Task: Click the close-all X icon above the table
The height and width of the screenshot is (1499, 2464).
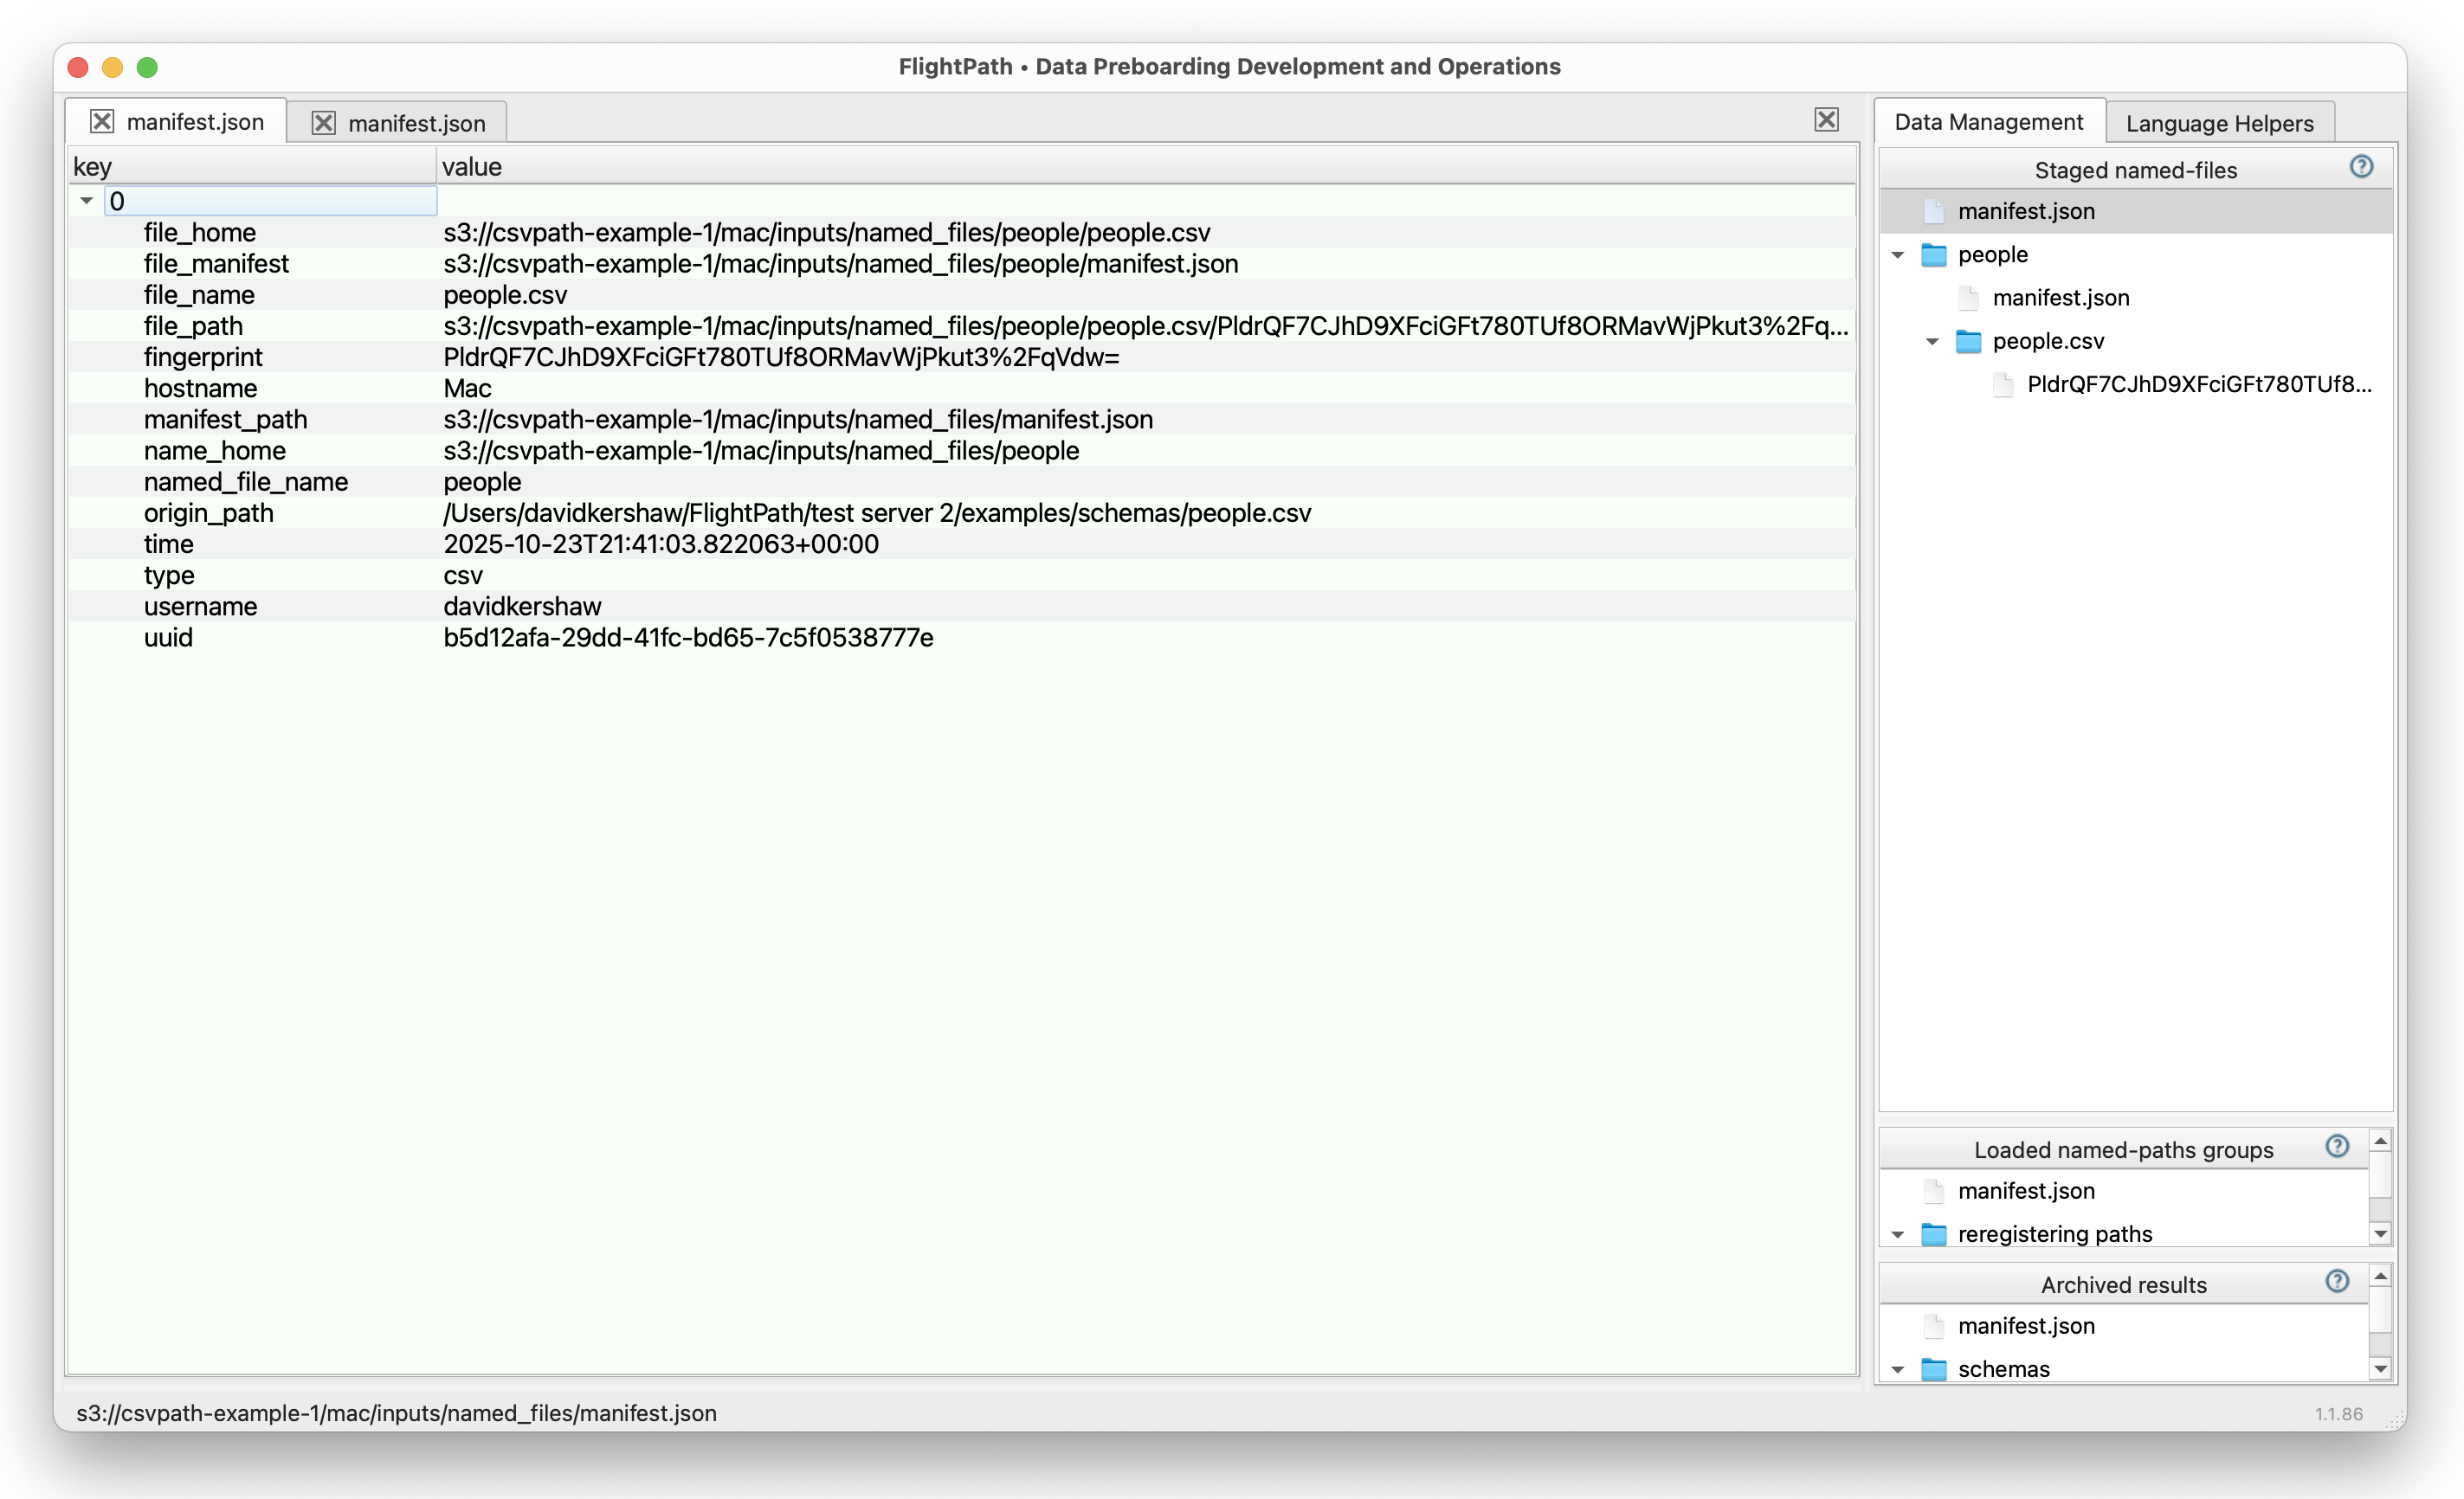Action: 1826,120
